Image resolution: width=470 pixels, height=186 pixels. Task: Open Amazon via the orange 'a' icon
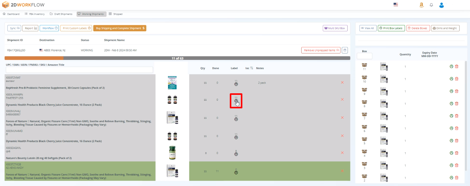click(x=422, y=5)
